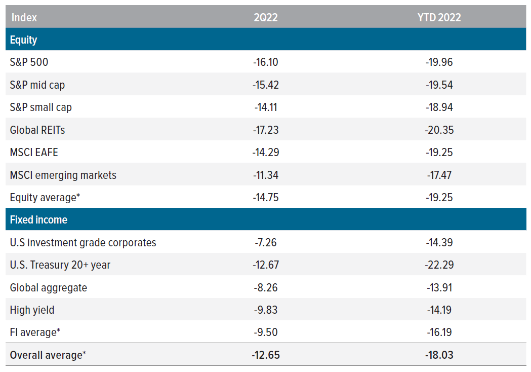Select the value -17.23
This screenshot has height=372, width=531.
click(265, 130)
